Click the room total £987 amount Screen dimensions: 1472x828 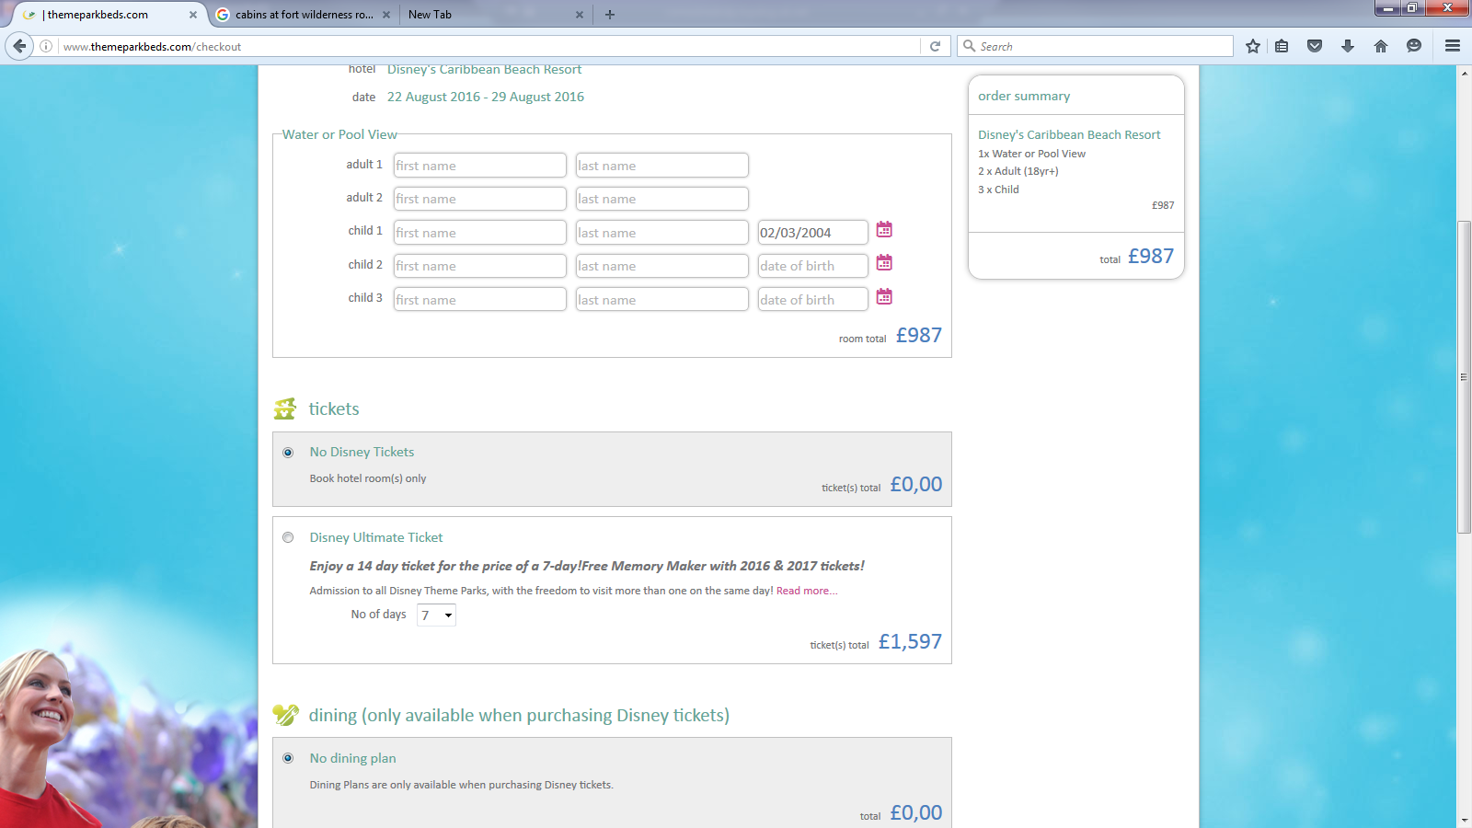[918, 336]
